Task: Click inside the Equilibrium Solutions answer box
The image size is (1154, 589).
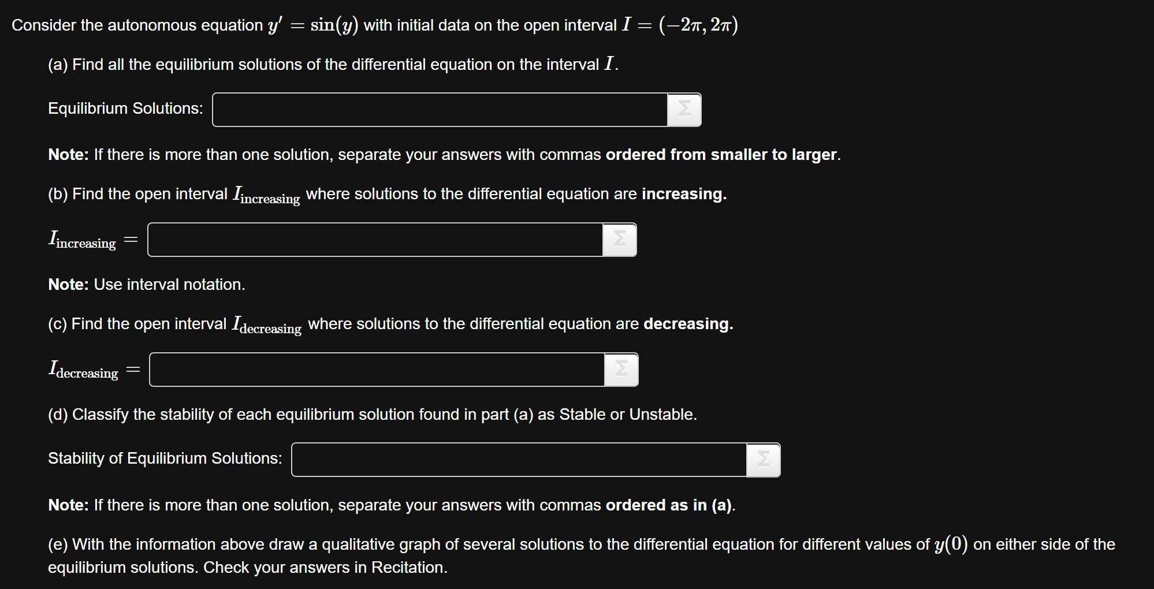Action: tap(439, 109)
